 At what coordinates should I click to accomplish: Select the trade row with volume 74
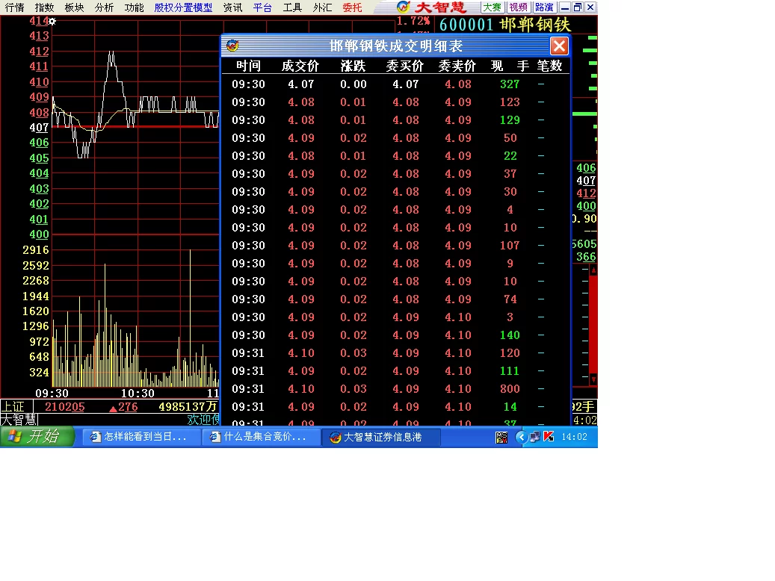point(395,299)
